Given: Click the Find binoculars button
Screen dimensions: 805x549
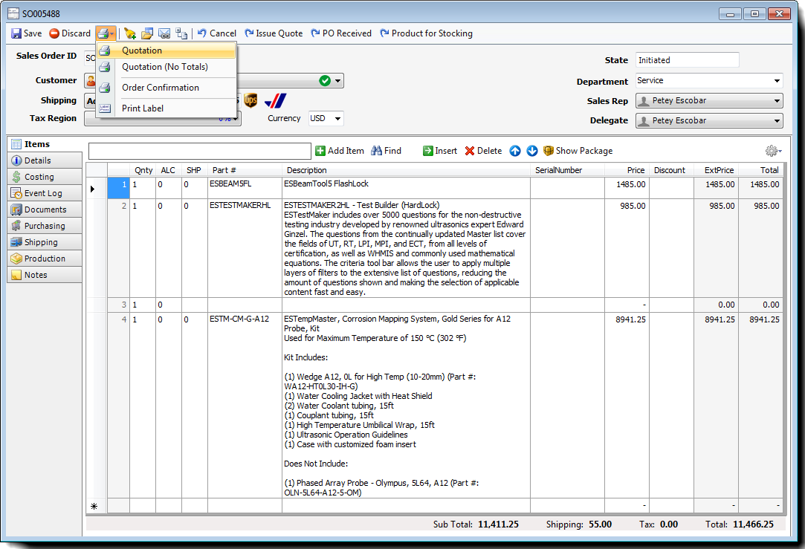Looking at the screenshot, I should click(x=386, y=151).
